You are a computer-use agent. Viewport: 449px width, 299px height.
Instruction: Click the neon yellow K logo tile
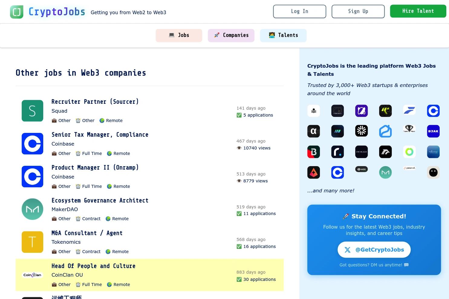pos(385,111)
